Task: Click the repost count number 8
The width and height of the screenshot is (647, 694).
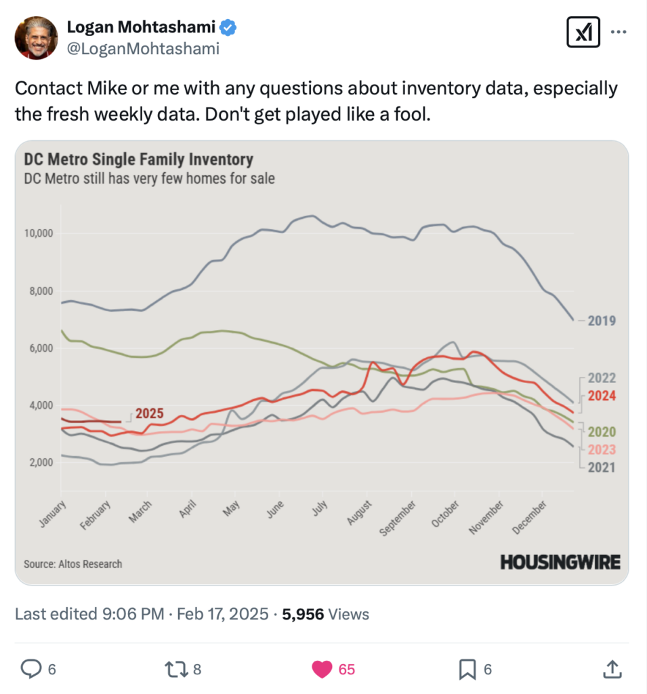Action: pos(197,669)
